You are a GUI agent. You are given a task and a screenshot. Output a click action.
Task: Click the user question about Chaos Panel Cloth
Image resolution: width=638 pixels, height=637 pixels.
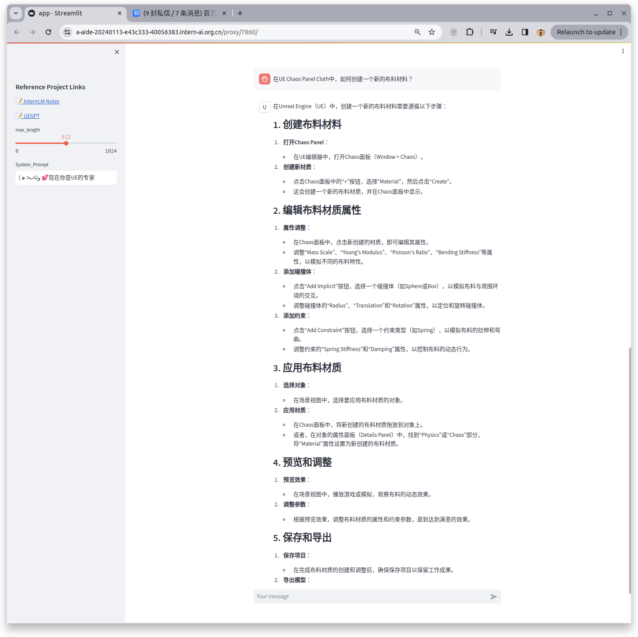[343, 79]
